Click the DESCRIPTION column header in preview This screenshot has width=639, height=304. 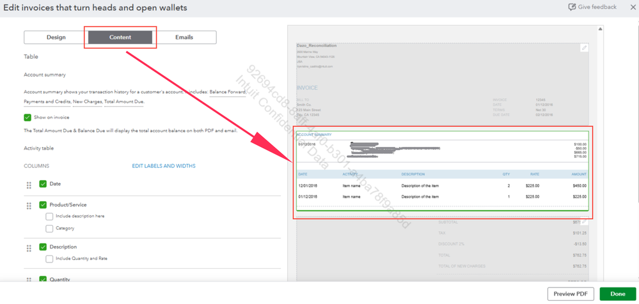[x=413, y=174]
